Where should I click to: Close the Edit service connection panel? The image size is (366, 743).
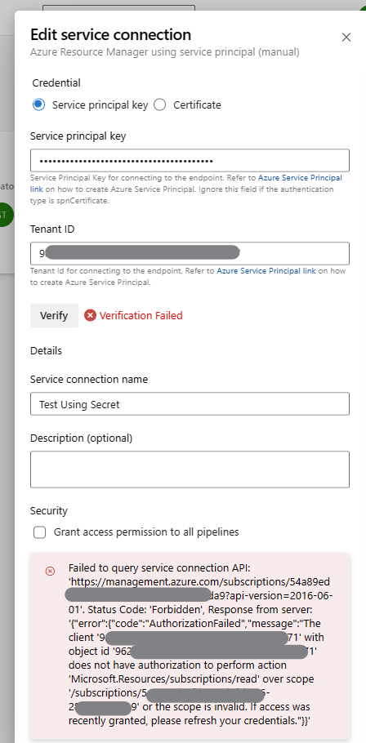346,38
